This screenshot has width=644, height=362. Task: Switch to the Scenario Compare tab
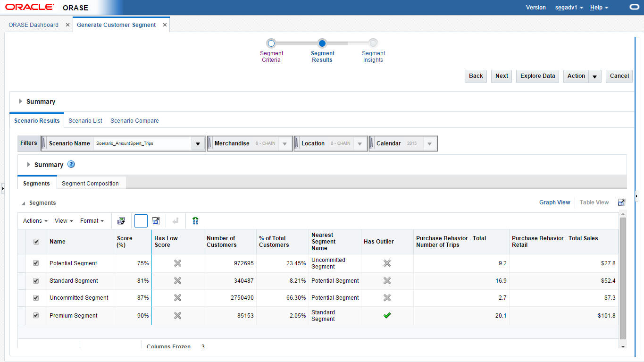pyautogui.click(x=134, y=121)
